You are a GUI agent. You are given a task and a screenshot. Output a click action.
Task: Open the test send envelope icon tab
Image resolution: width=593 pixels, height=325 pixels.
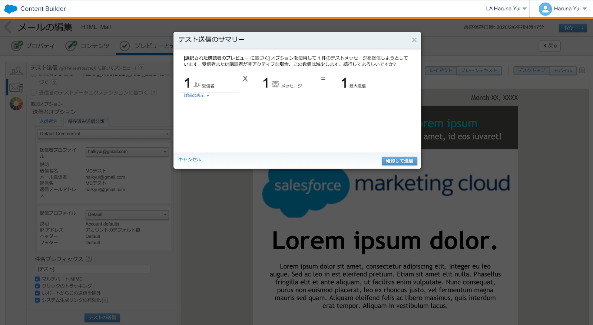[x=16, y=88]
